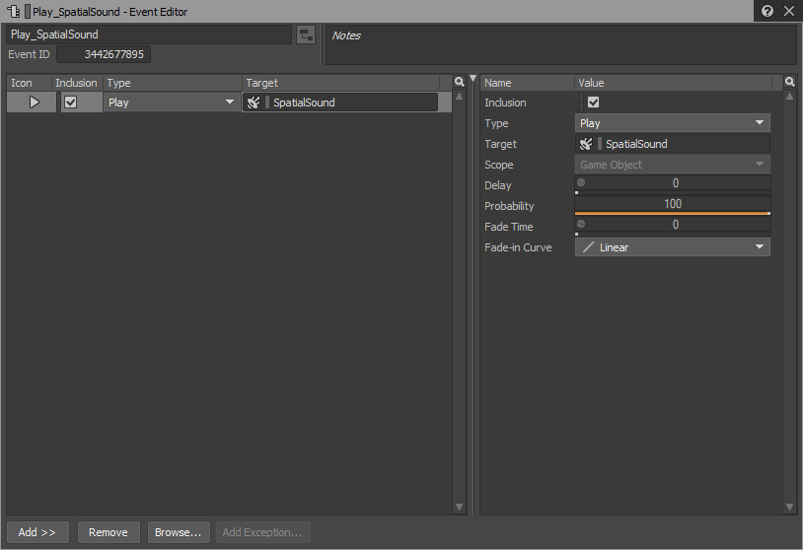
Task: Click the icon beside the event name field
Action: (x=306, y=35)
